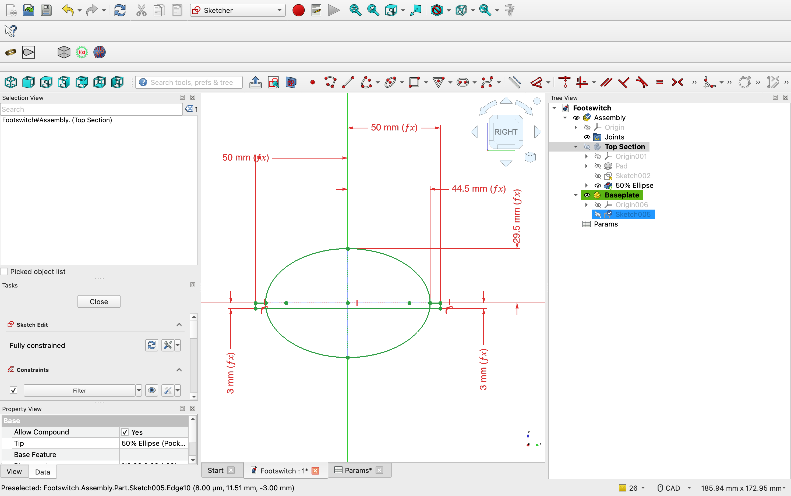Viewport: 791px width, 496px height.
Task: Select the Create arc tool
Action: [366, 82]
